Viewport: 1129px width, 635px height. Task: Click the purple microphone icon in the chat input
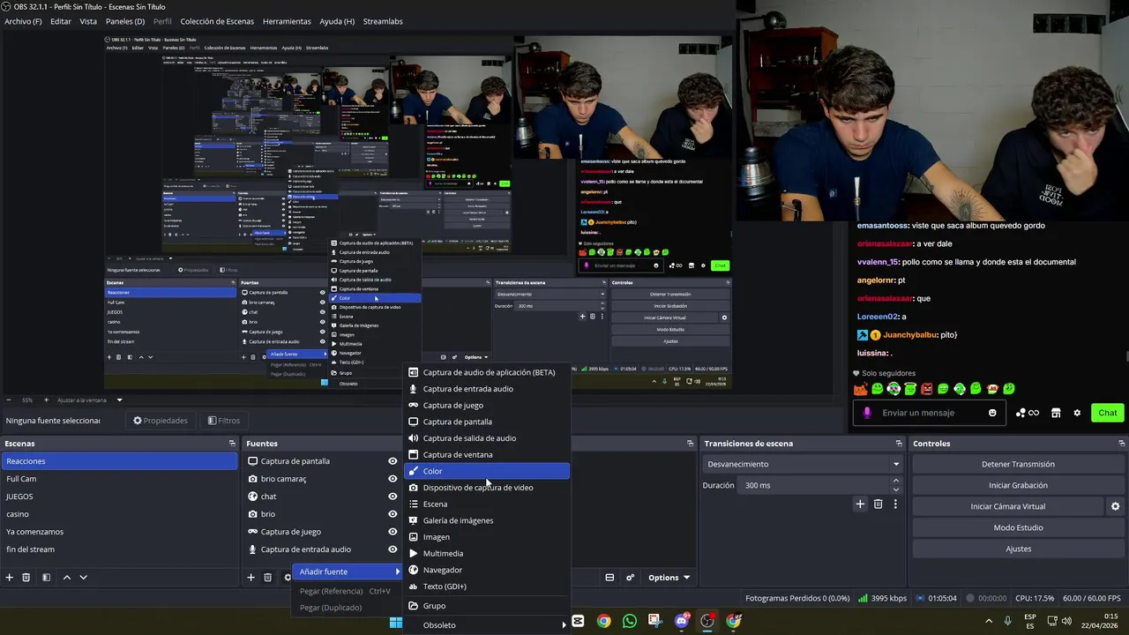click(867, 413)
